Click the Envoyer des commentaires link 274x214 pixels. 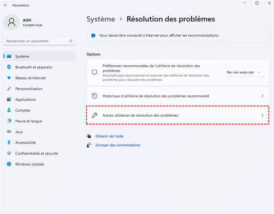117,145
